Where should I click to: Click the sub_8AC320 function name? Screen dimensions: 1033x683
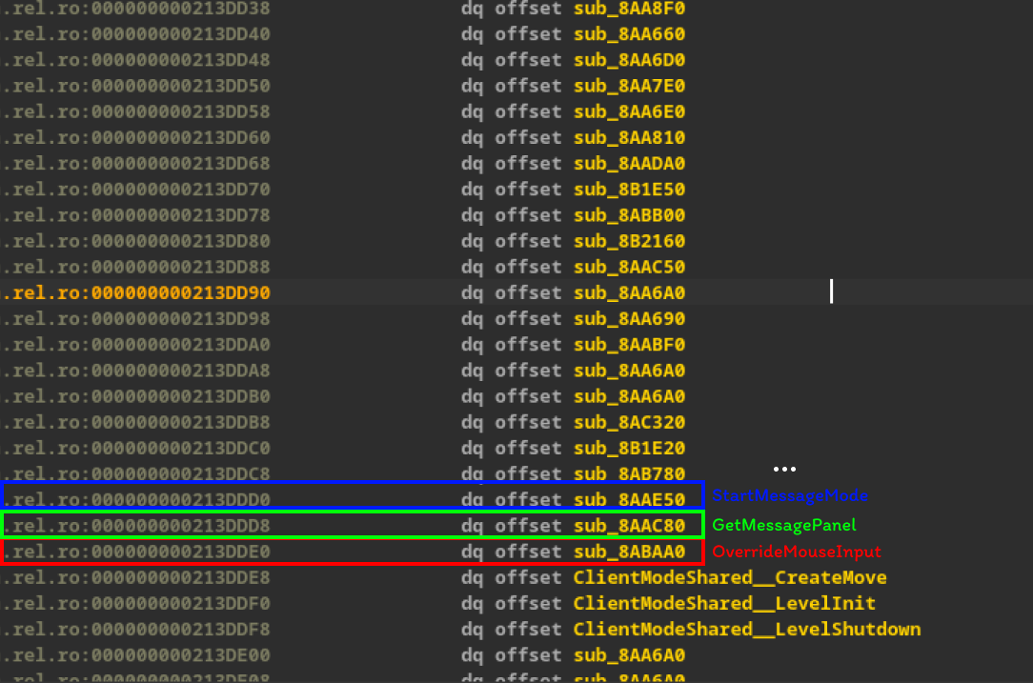pyautogui.click(x=629, y=422)
